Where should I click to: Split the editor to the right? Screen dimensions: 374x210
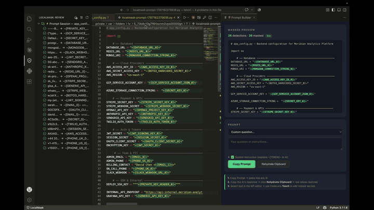pos(210,18)
